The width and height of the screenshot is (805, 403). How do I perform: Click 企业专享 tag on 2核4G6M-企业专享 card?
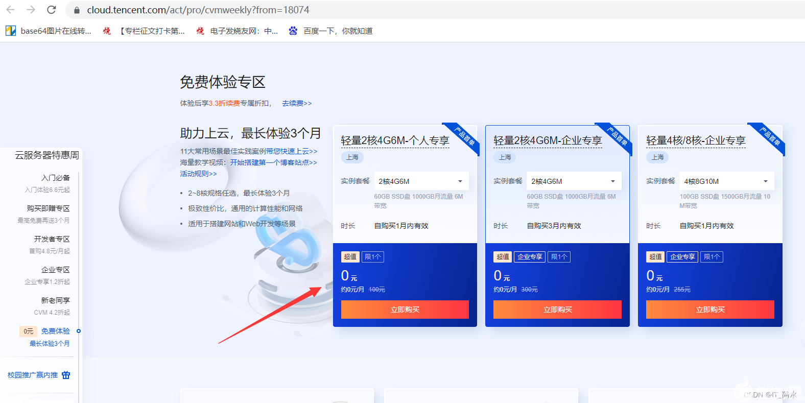pyautogui.click(x=530, y=257)
